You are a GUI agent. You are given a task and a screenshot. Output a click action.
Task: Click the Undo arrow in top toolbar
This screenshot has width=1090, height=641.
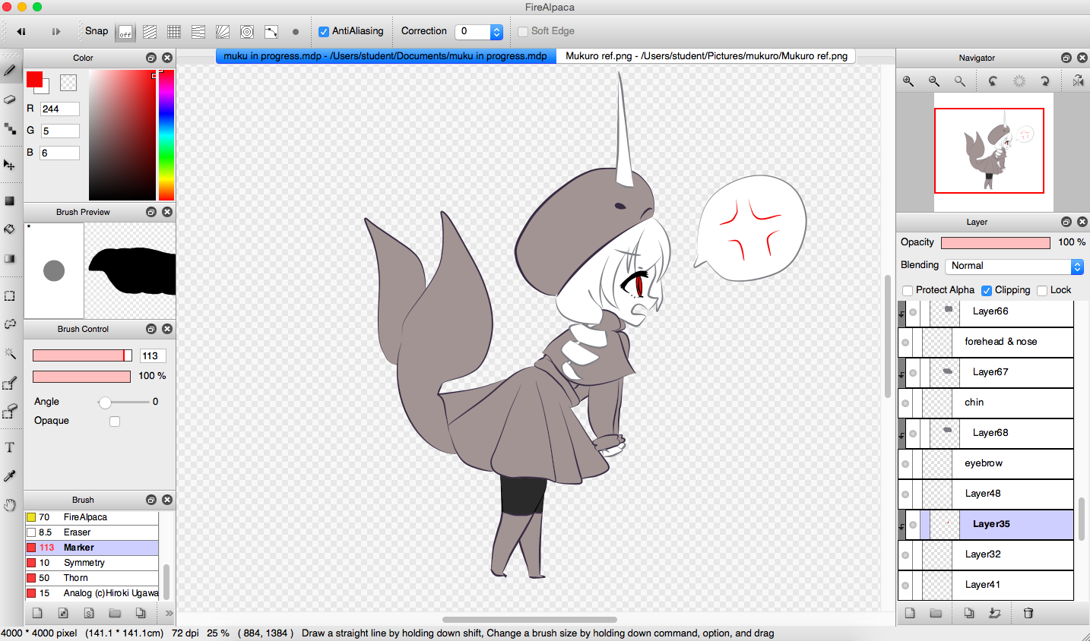(x=21, y=31)
